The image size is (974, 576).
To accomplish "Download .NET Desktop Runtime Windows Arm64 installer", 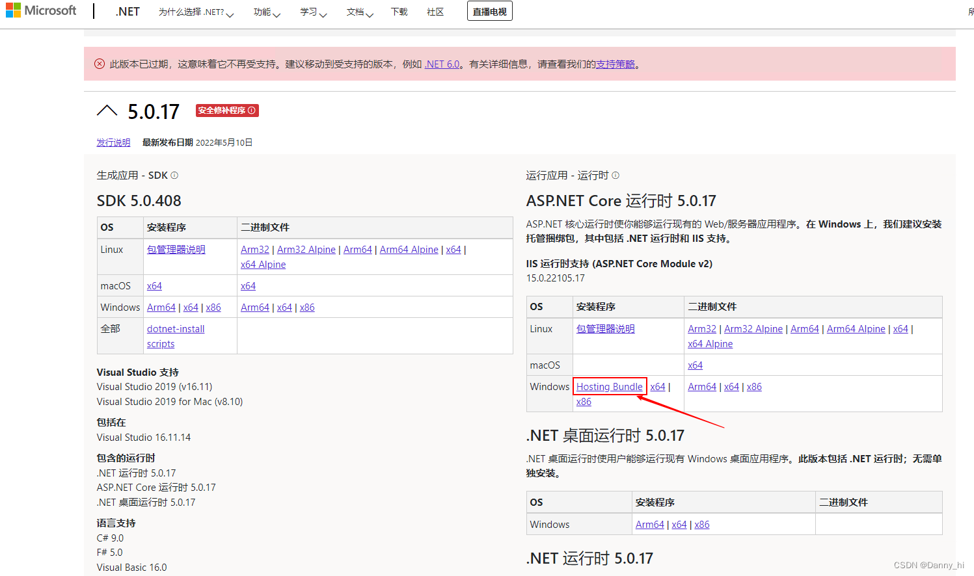I will (650, 525).
